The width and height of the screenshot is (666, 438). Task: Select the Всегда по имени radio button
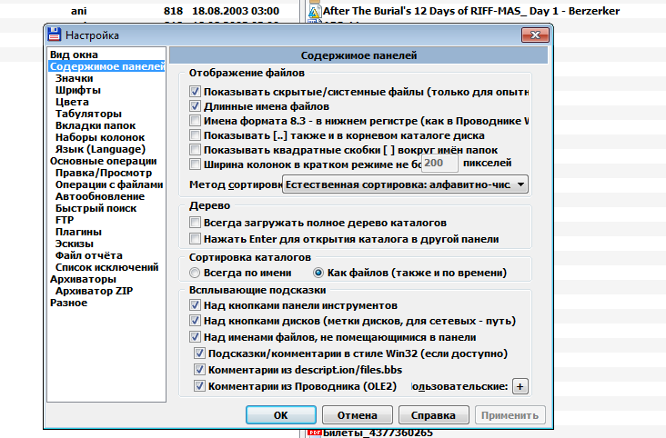(x=194, y=273)
